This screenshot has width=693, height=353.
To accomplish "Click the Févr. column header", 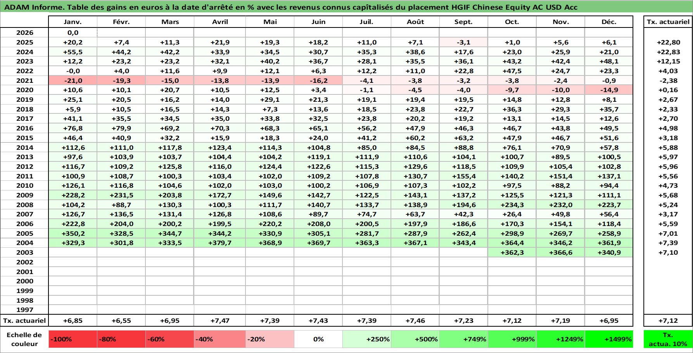I will (121, 22).
